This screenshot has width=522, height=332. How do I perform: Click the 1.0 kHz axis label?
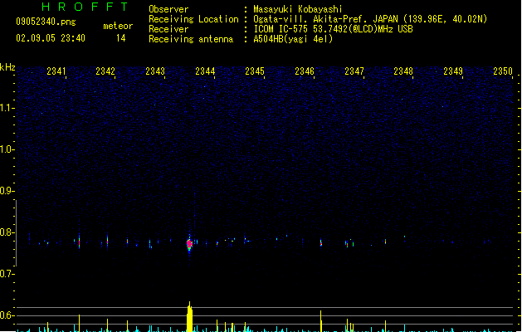(x=7, y=149)
